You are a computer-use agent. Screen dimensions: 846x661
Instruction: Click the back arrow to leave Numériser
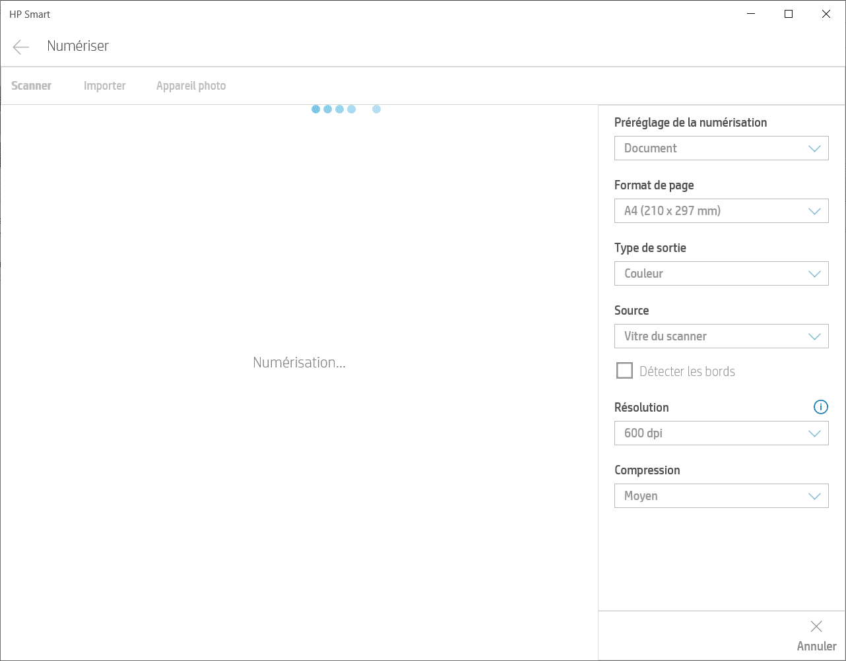click(x=20, y=46)
